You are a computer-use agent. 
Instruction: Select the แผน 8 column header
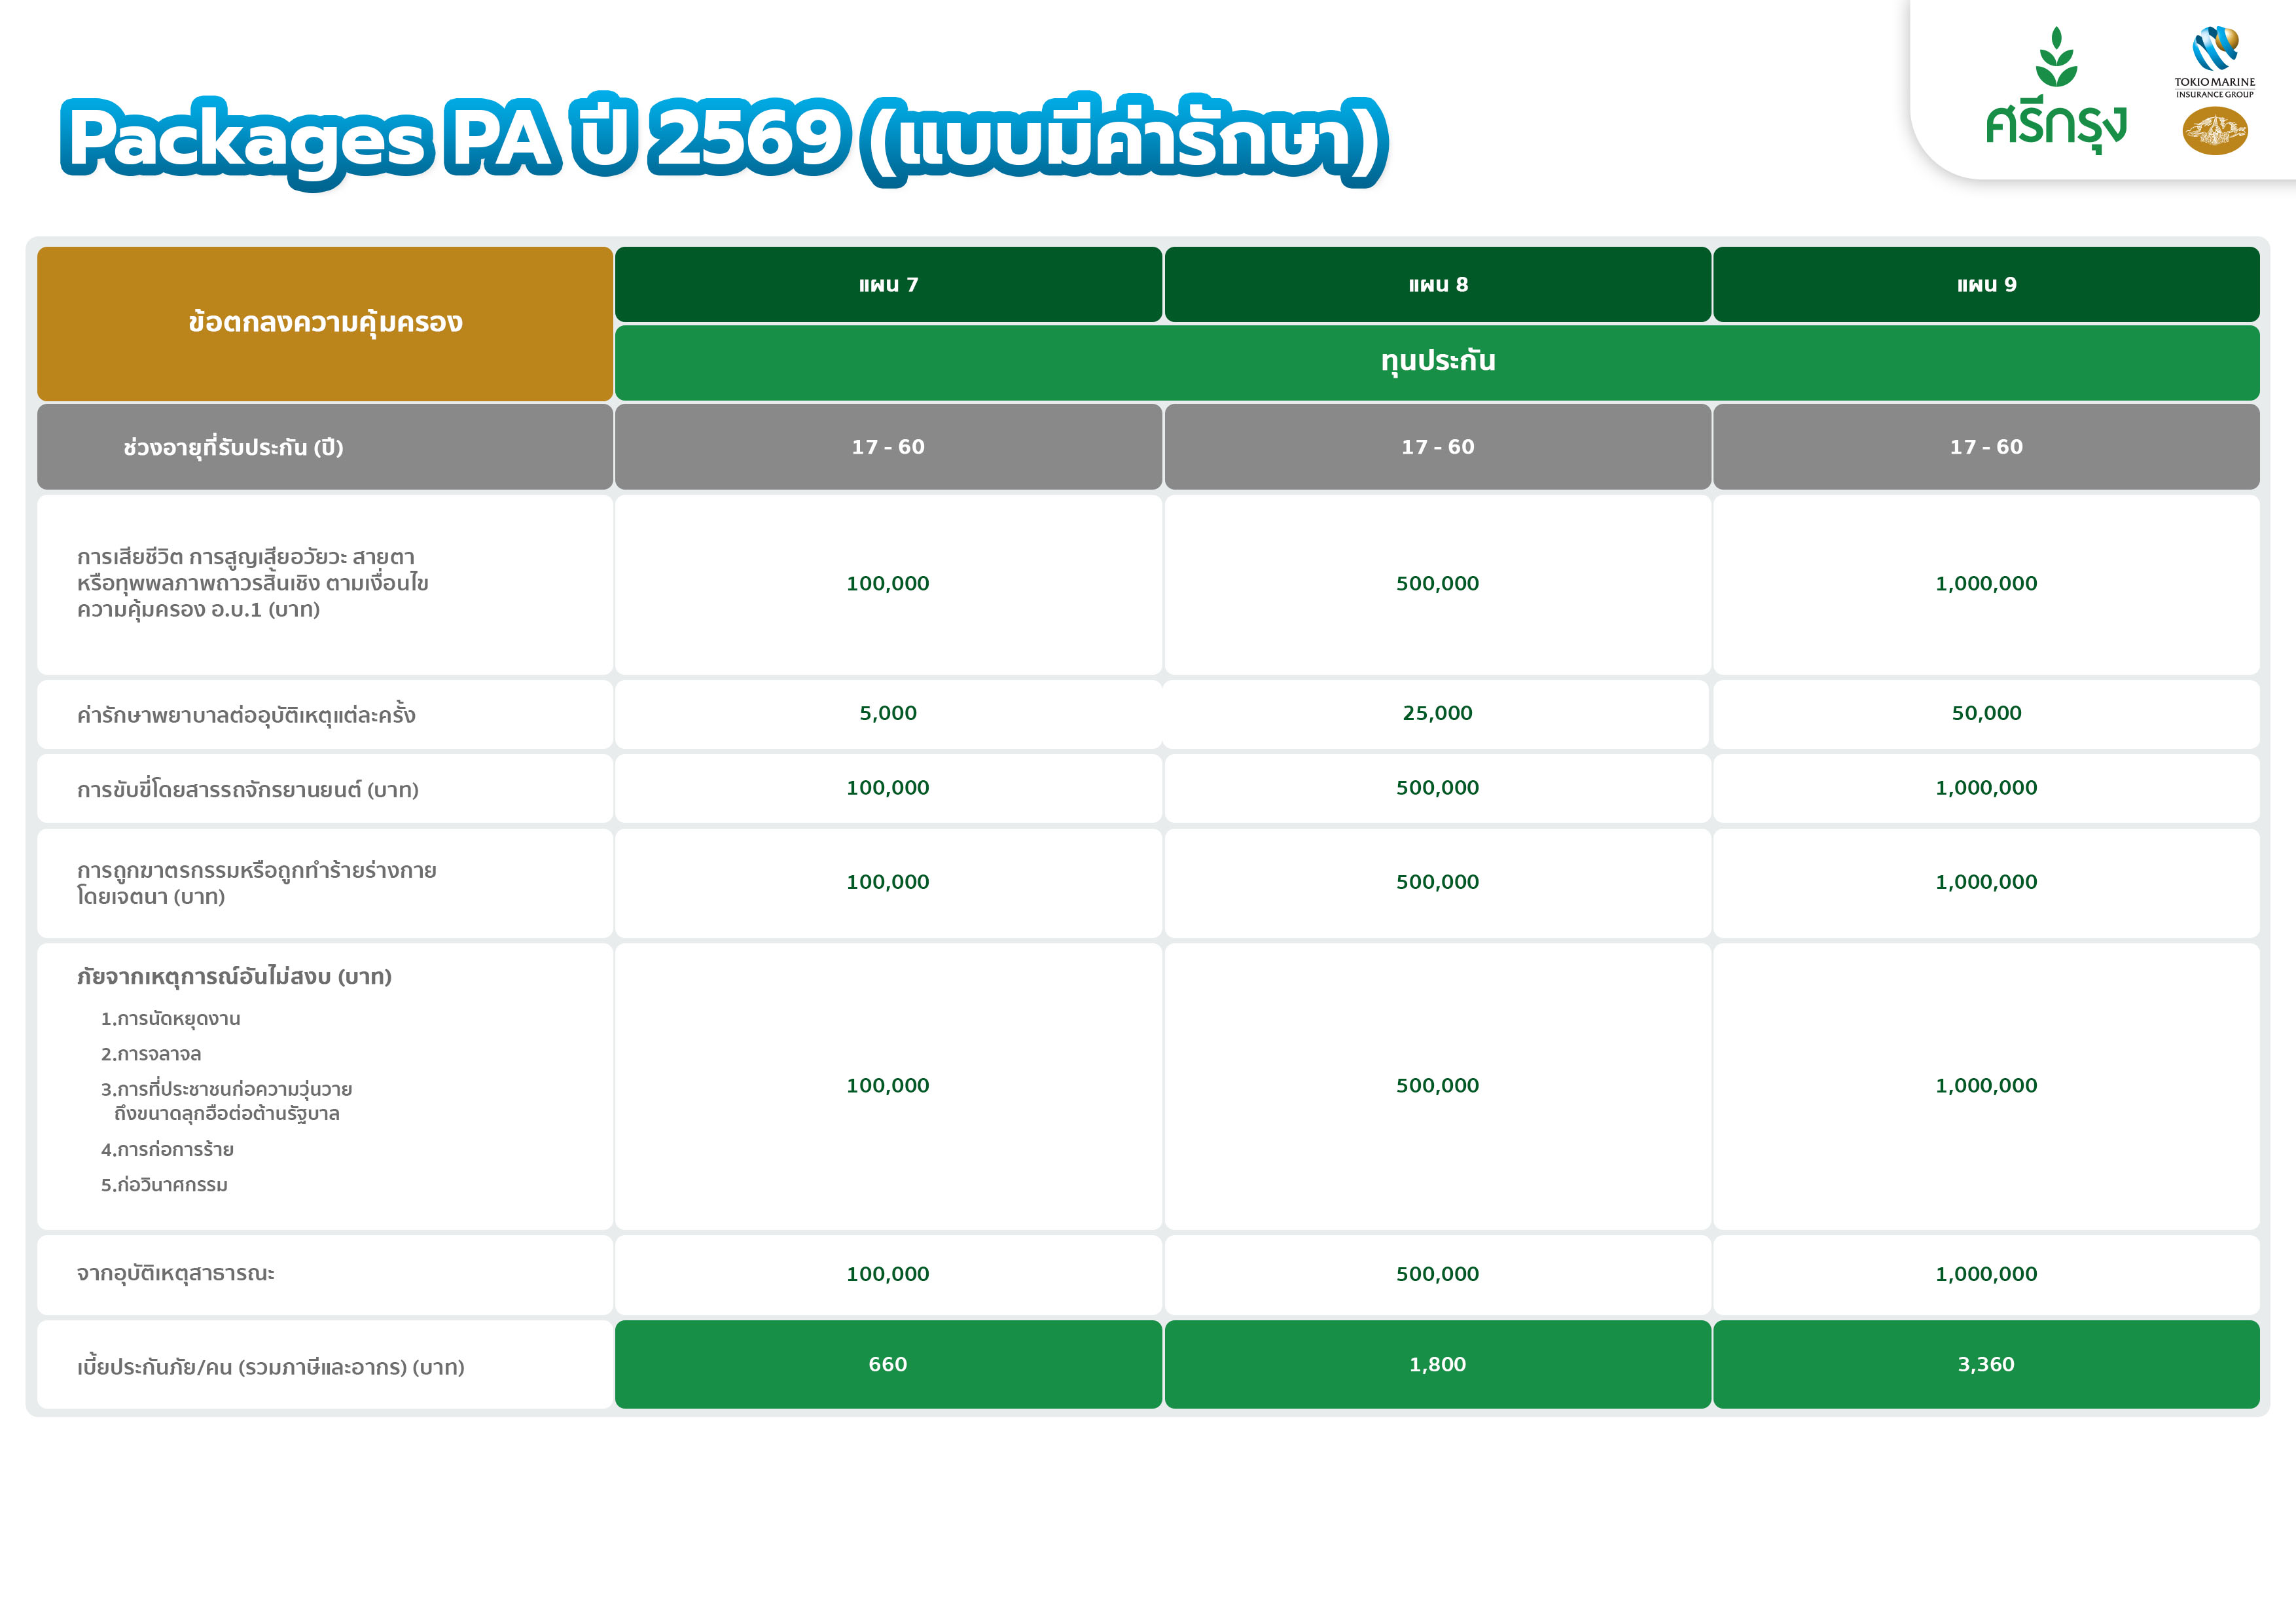click(x=1437, y=285)
